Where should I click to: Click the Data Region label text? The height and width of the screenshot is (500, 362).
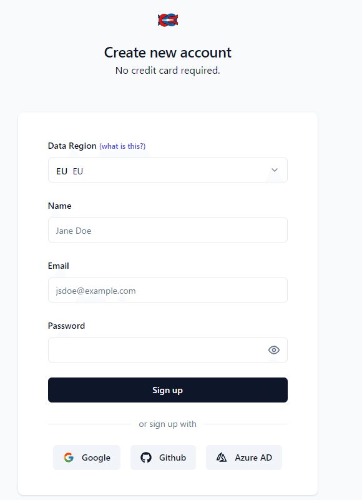[x=72, y=146]
